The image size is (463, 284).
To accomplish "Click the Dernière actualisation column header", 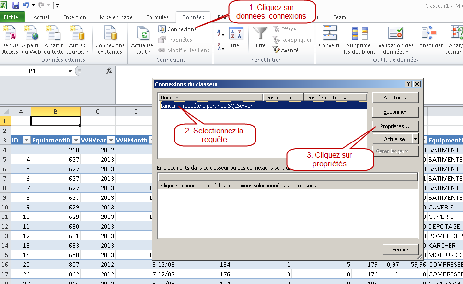I will pos(335,98).
